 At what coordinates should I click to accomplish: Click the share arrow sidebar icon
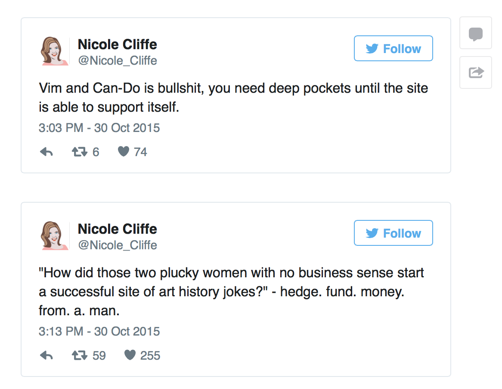475,72
